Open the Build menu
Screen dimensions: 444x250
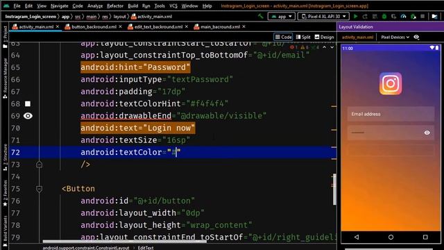click(133, 6)
